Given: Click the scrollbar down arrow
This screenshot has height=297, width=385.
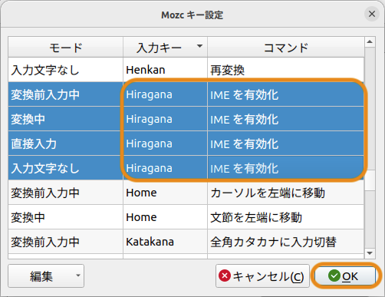Looking at the screenshot, I should point(370,253).
